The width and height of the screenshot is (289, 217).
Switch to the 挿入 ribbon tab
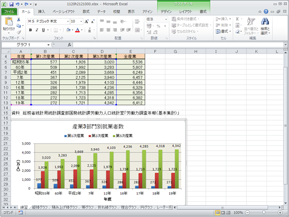41,12
